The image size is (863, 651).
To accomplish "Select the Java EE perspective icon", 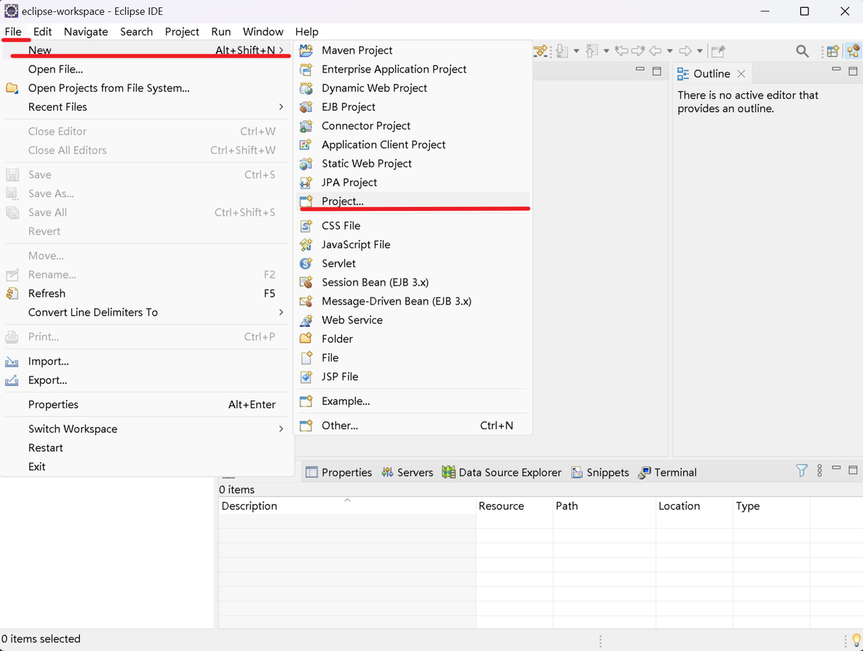I will pyautogui.click(x=853, y=51).
